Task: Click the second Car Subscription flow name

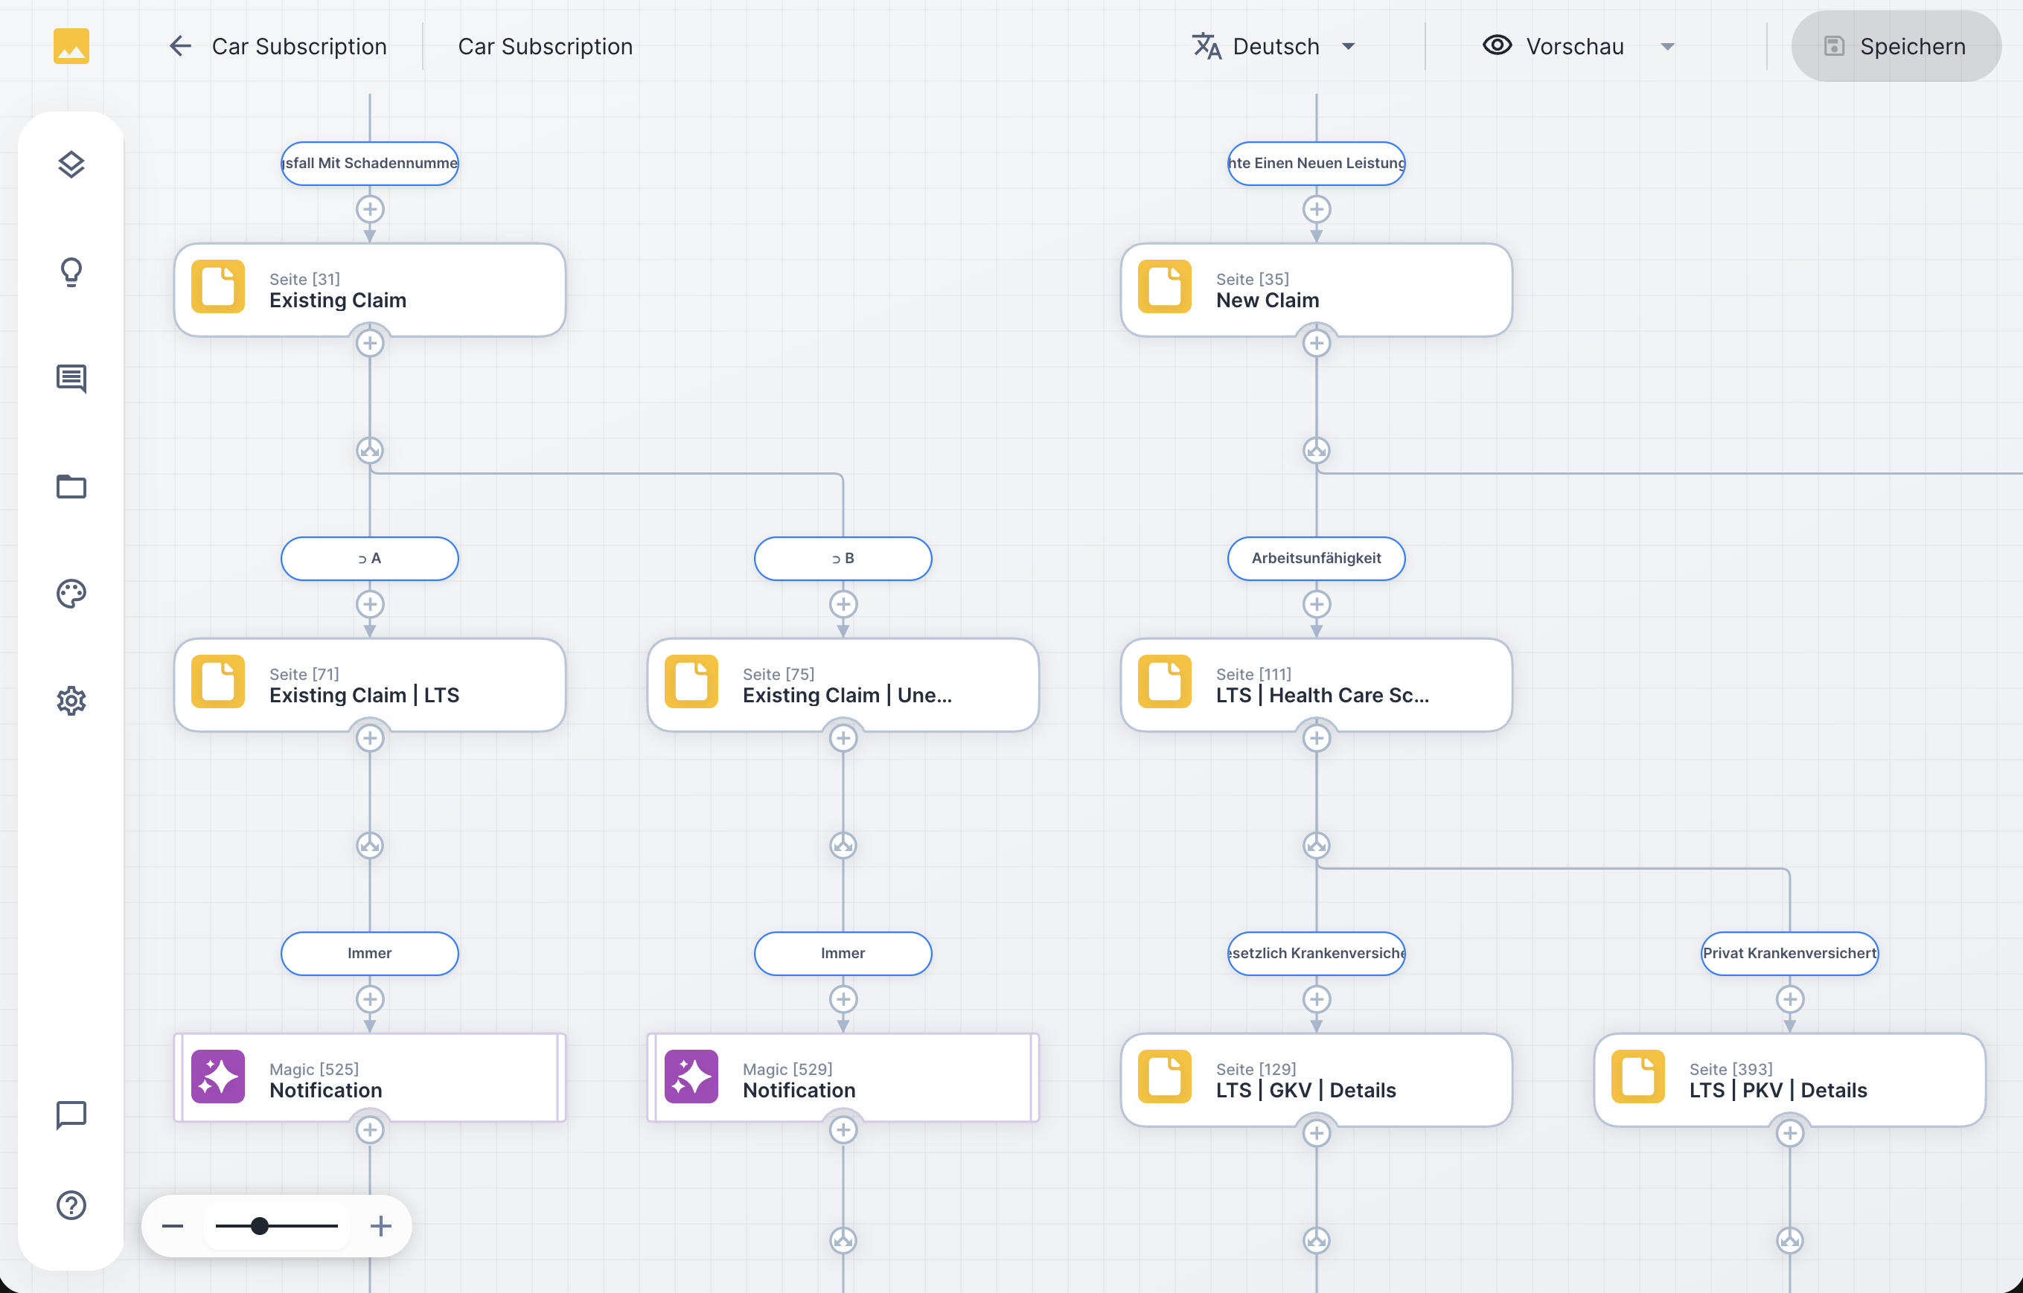Action: point(546,46)
